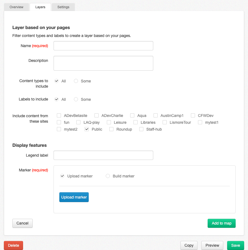Screen dimensions: 248x250
Task: Enable the Aqua site checkbox
Action: point(132,116)
